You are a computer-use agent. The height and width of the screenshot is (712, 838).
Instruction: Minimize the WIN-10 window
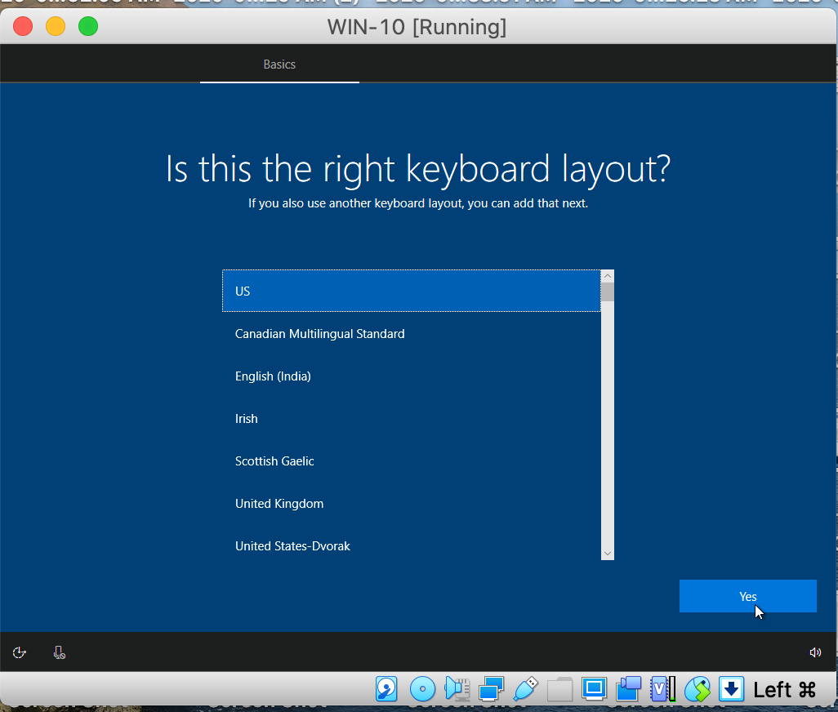[56, 26]
